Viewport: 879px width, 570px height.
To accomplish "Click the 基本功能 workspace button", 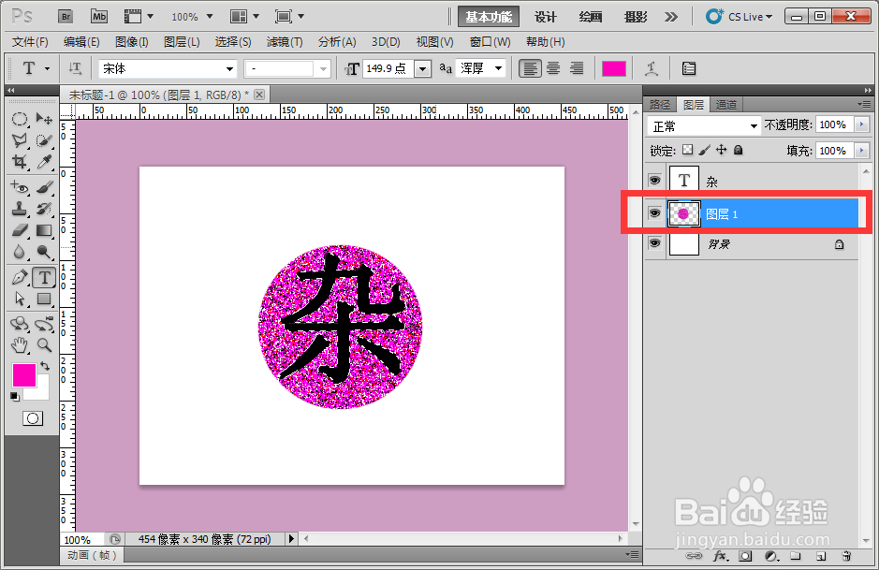I will pos(488,16).
